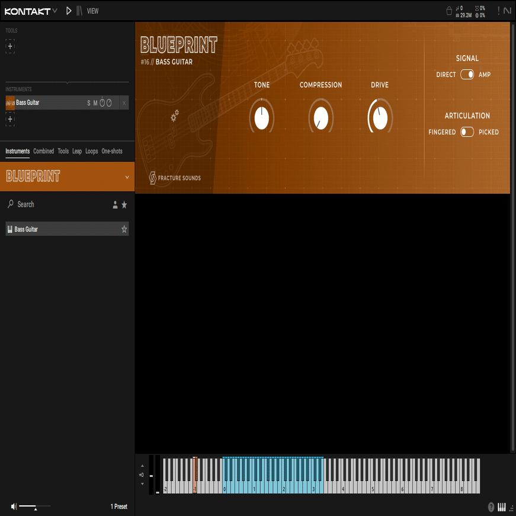The height and width of the screenshot is (516, 516).
Task: Filter by user presets icon
Action: (115, 205)
